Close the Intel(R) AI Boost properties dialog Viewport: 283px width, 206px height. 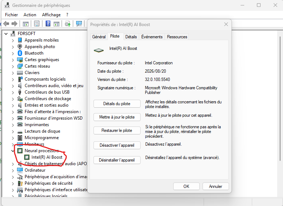(x=226, y=24)
